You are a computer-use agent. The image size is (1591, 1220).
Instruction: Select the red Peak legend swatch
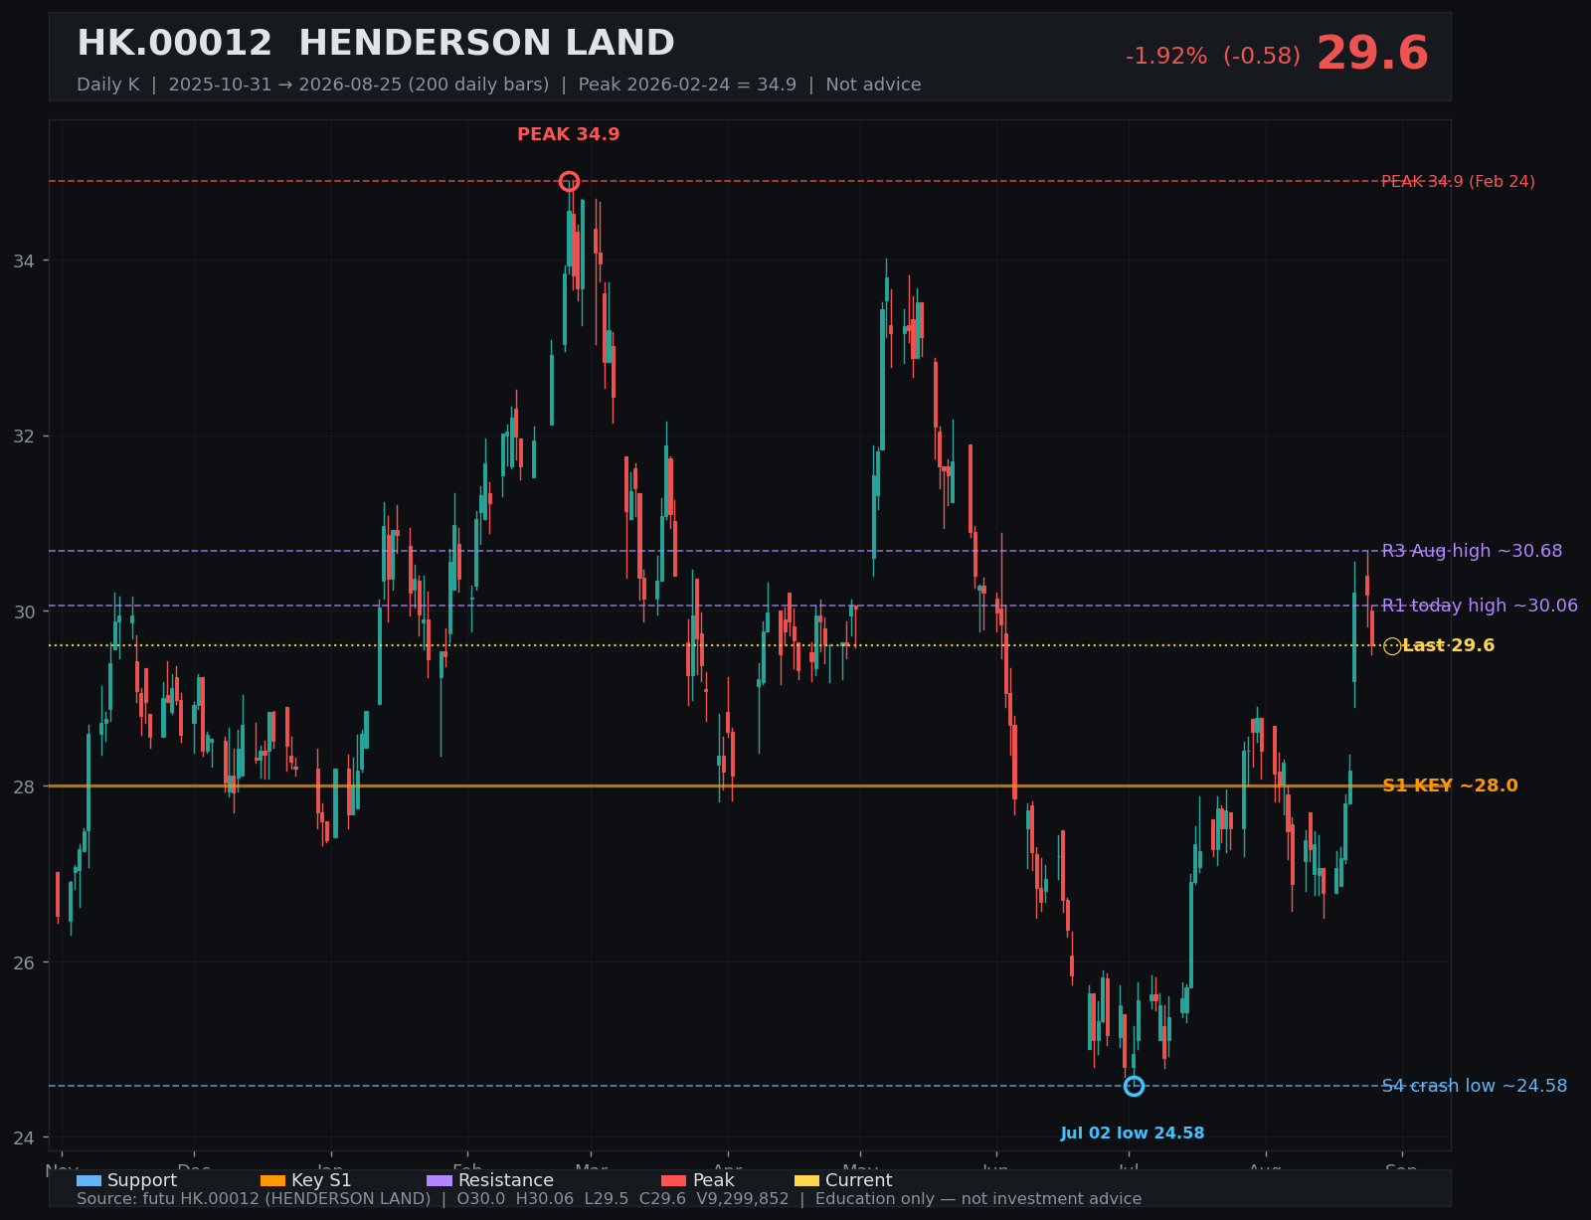tap(673, 1180)
